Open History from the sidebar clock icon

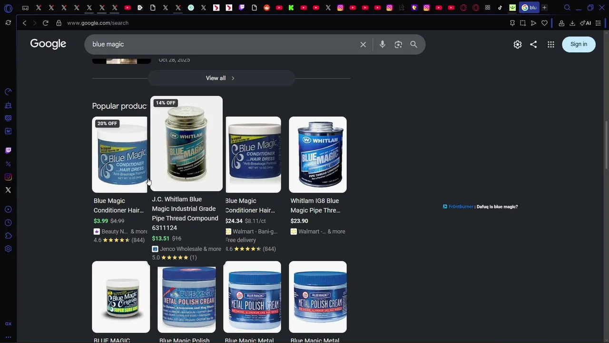click(x=8, y=222)
